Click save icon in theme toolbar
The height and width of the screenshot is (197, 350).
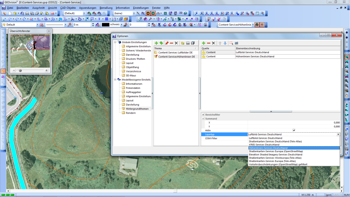coord(188,43)
